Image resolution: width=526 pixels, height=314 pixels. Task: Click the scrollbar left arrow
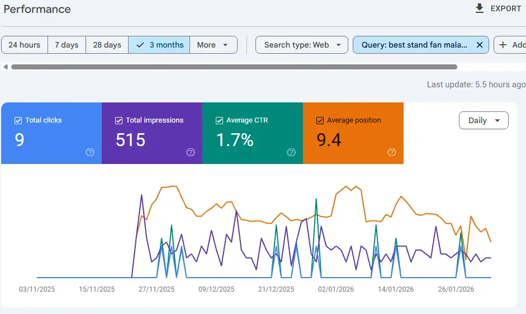coord(6,67)
